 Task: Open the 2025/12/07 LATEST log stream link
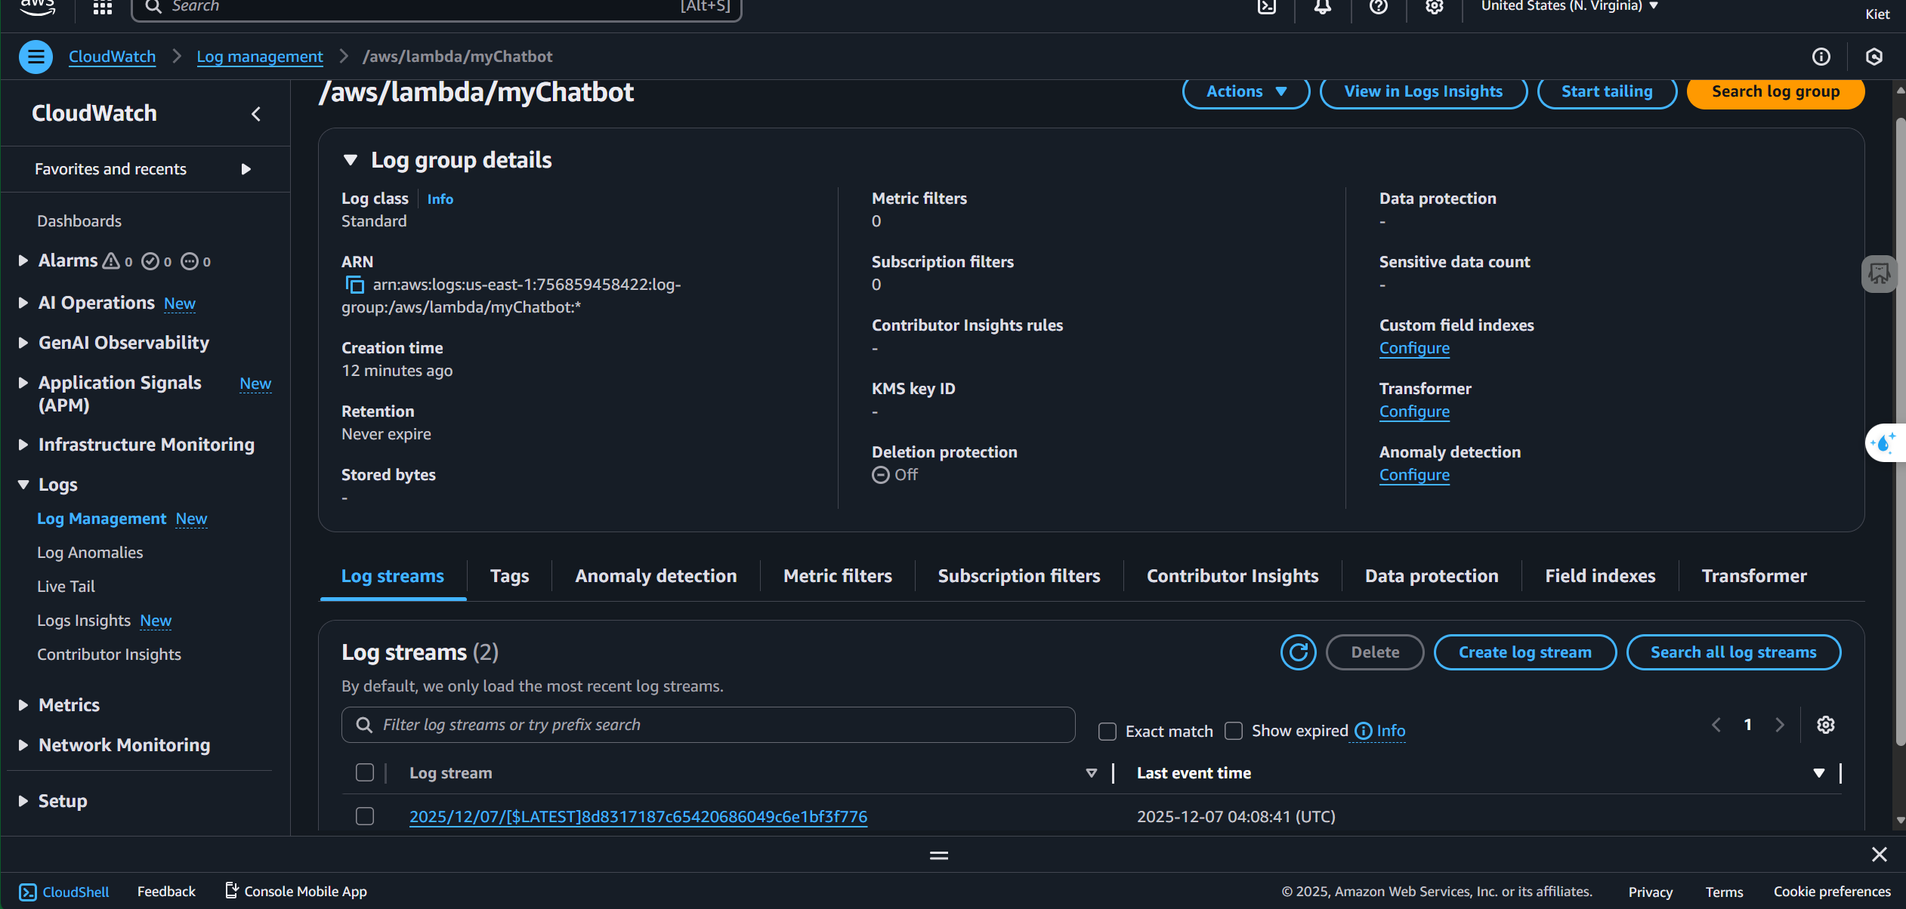click(638, 816)
